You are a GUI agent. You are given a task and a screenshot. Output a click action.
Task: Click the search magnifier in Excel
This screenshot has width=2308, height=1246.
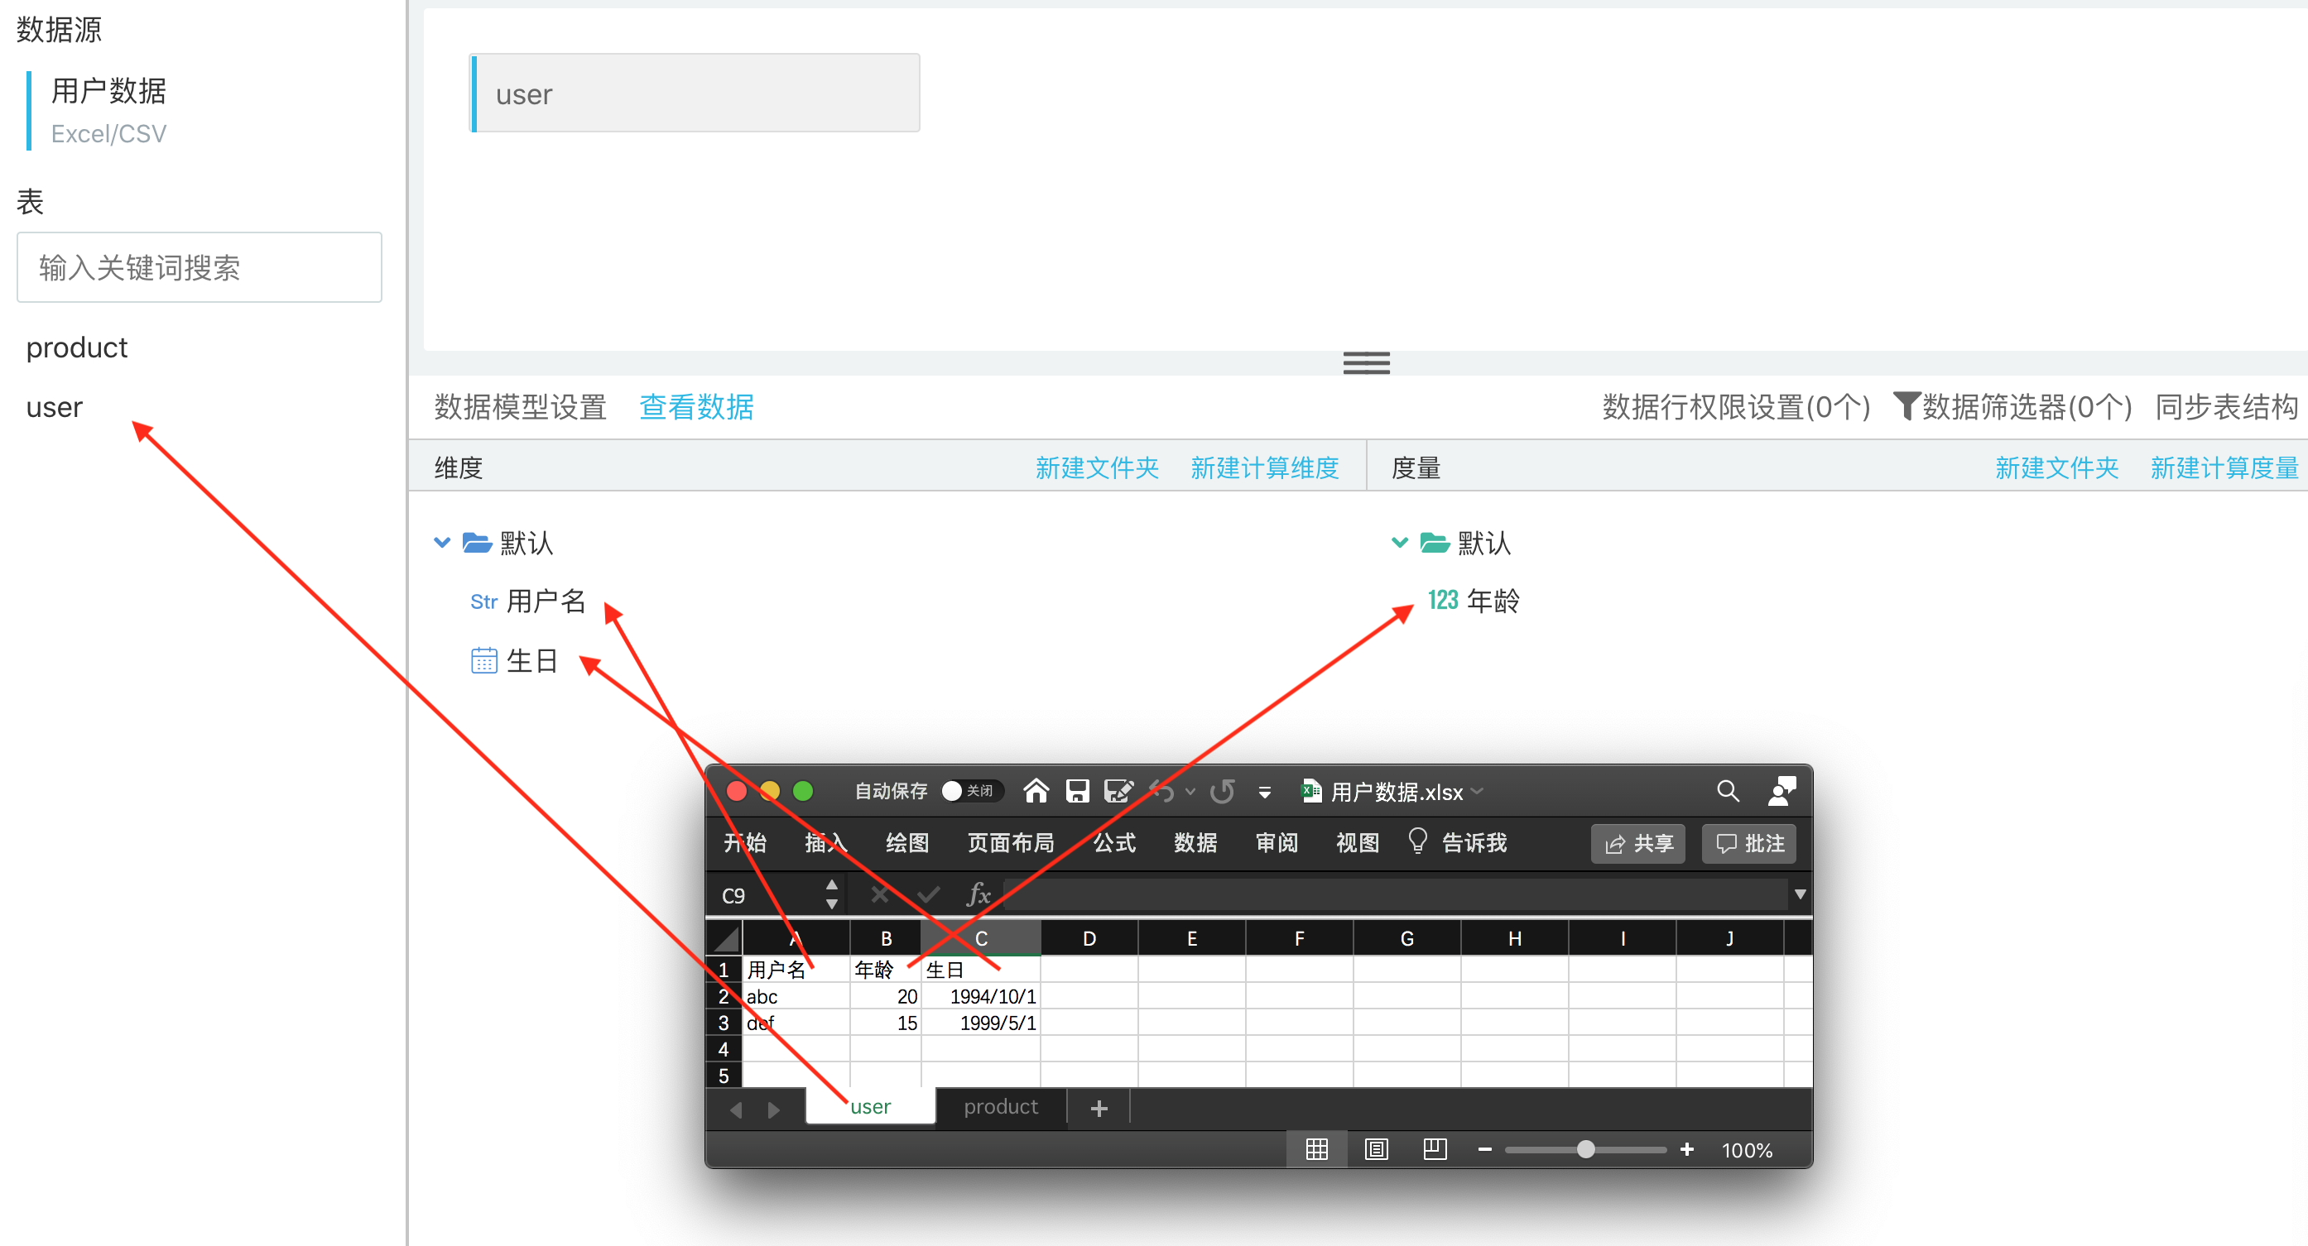[x=1728, y=790]
